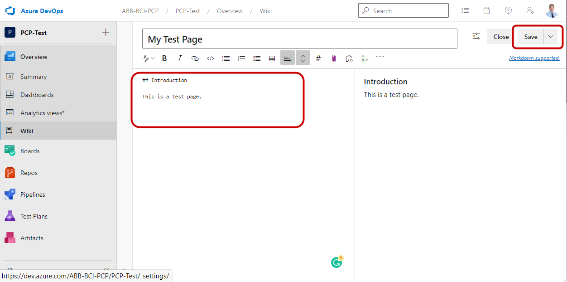Insert a task checklist

pos(257,58)
